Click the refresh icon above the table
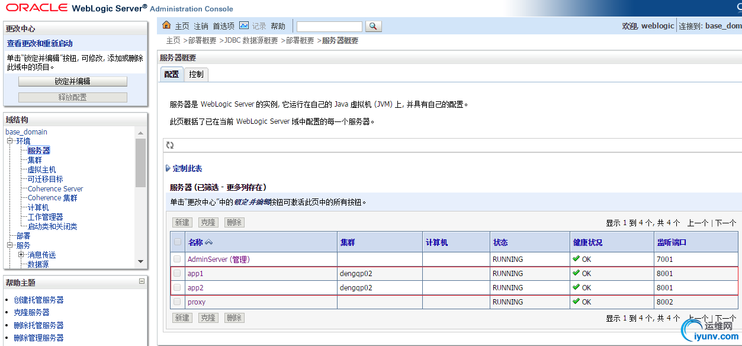 click(x=170, y=145)
